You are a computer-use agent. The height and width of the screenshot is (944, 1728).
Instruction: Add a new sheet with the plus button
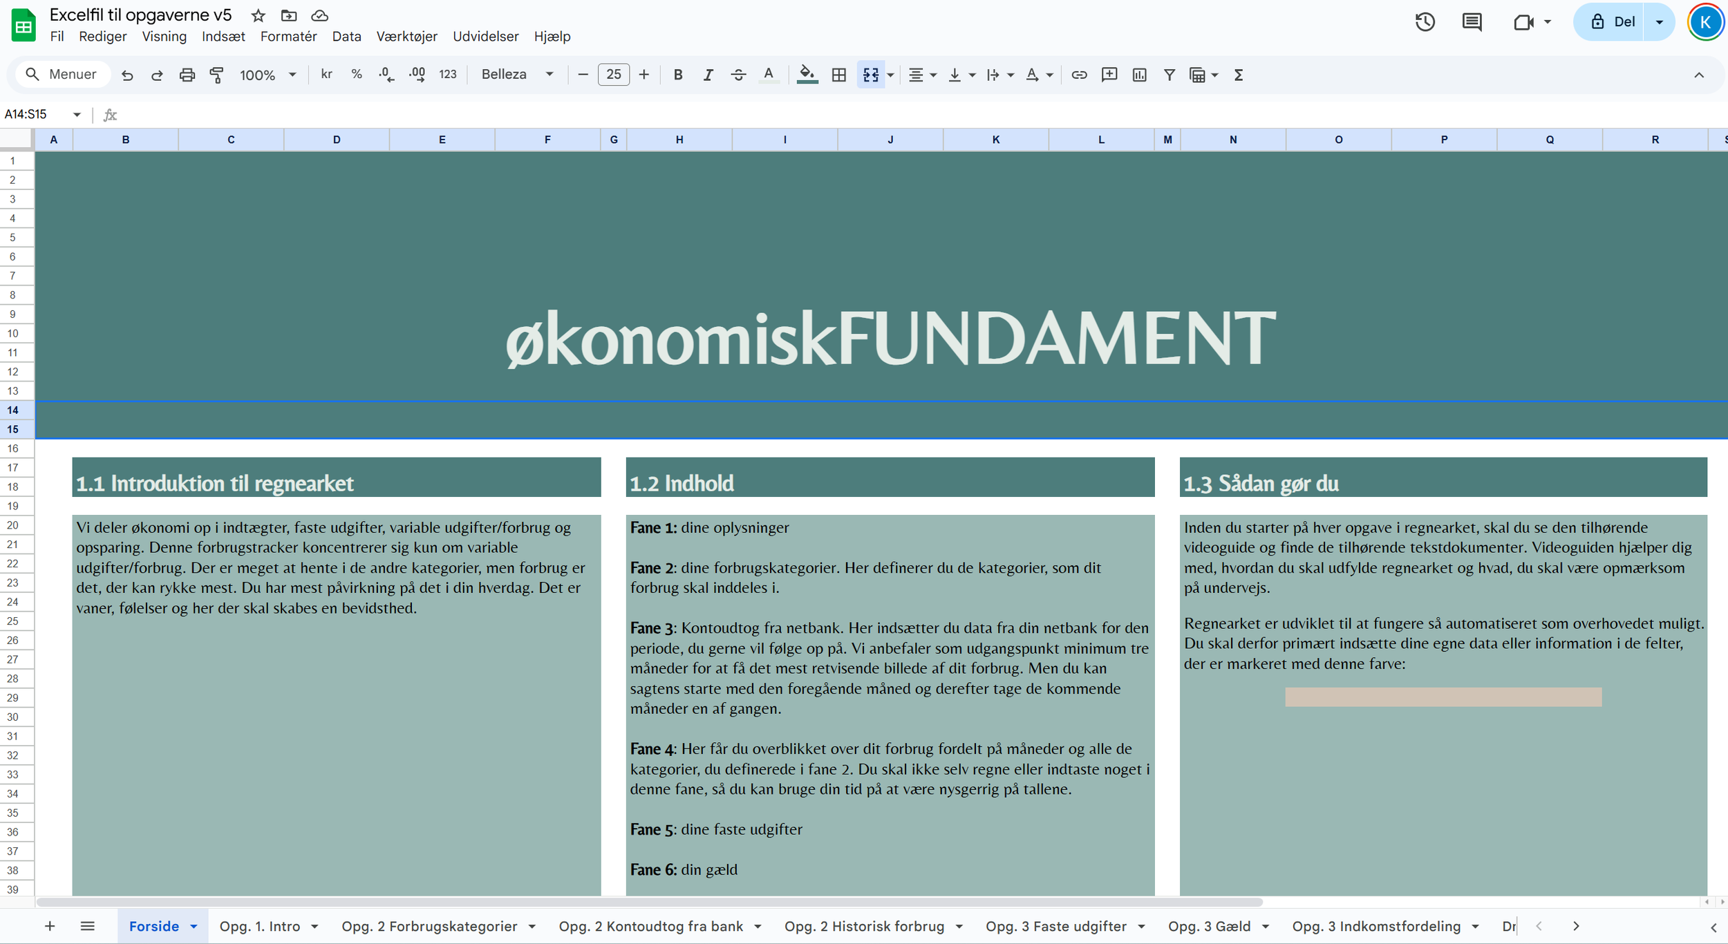(x=49, y=926)
